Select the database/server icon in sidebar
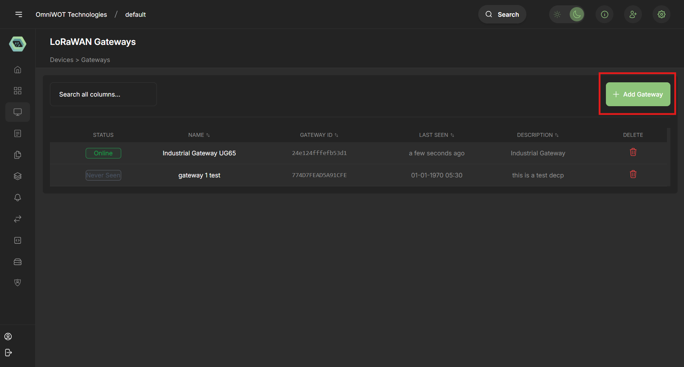The height and width of the screenshot is (367, 684). (x=17, y=262)
